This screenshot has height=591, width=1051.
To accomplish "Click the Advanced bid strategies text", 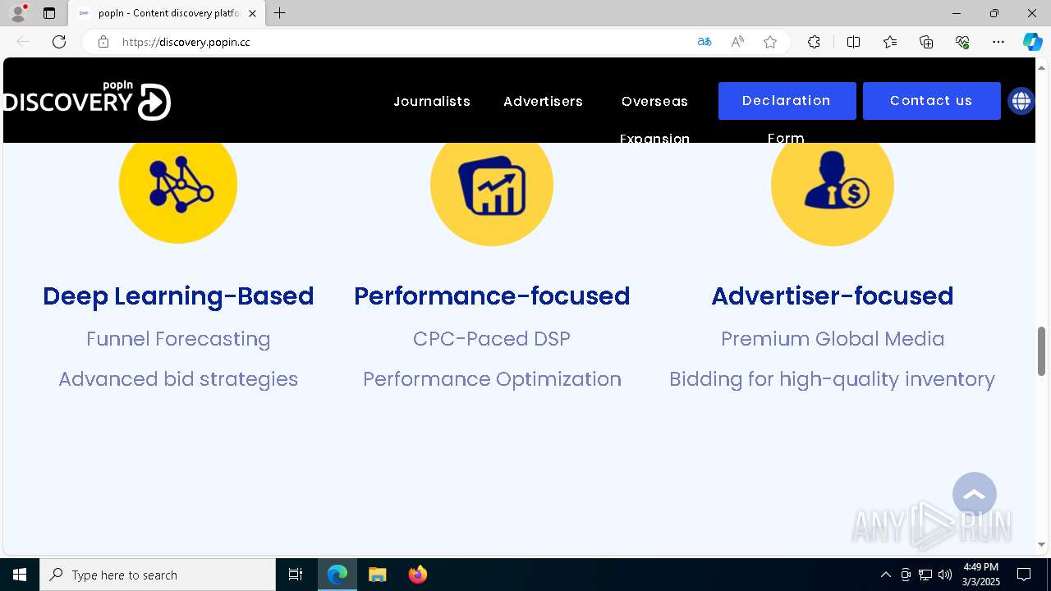I will tap(178, 379).
